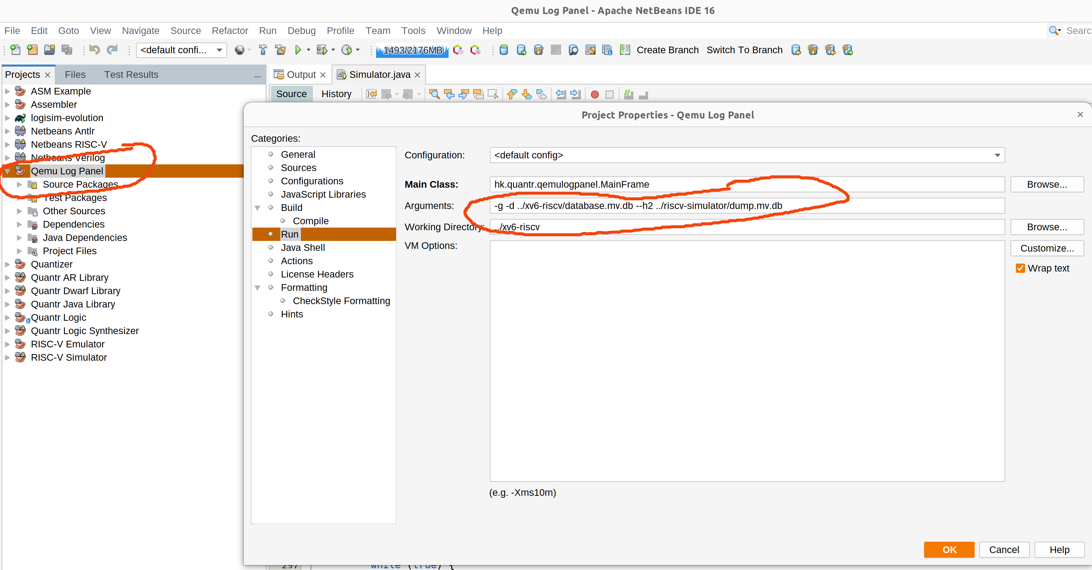Click the magnifier database icon in Git toolbar
This screenshot has height=570, width=1092.
(573, 50)
